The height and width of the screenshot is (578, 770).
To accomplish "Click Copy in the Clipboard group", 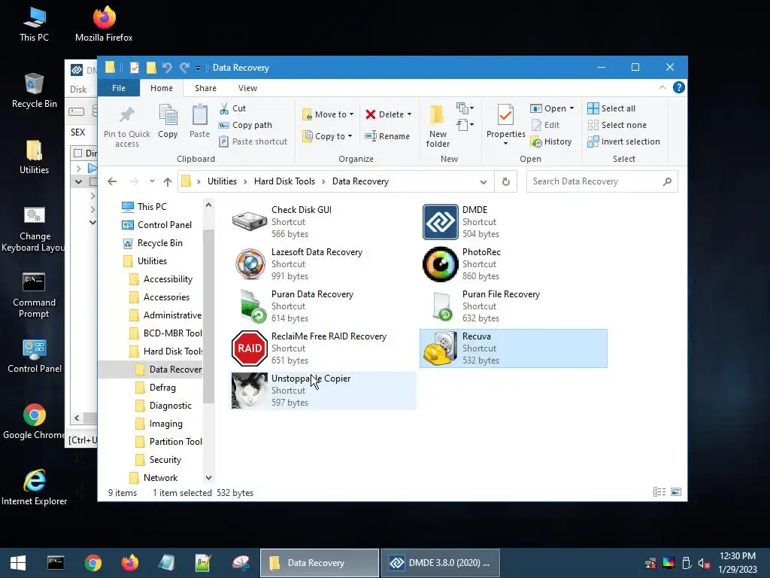I will [168, 121].
